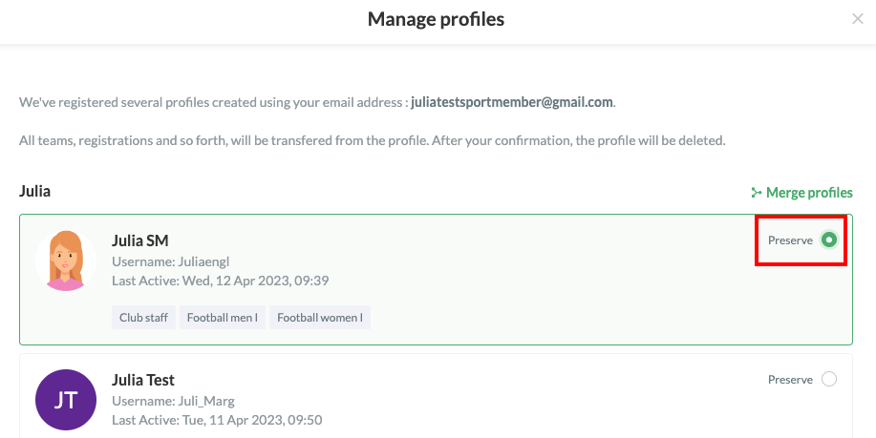Click the Football women I tag
The image size is (876, 438).
(x=320, y=318)
